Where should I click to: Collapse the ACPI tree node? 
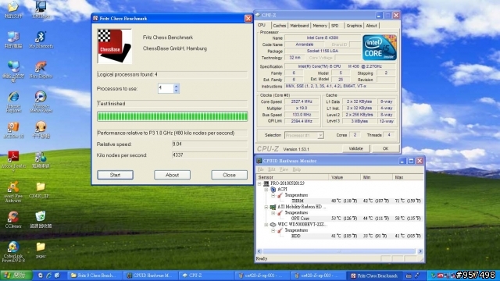click(x=266, y=189)
